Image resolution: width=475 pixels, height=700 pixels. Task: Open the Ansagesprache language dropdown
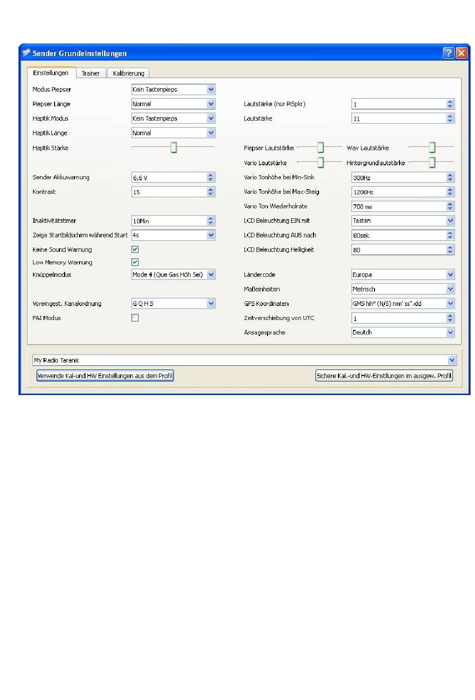(x=450, y=332)
